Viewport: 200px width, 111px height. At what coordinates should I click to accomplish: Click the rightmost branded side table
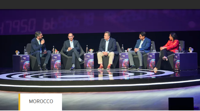click(185, 61)
